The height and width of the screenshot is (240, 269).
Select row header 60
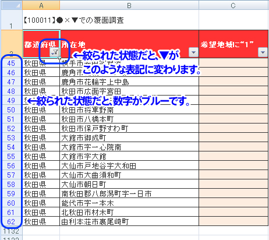[11, 203]
